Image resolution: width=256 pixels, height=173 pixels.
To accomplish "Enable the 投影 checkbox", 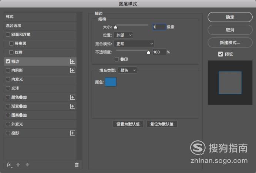I will tap(8, 133).
